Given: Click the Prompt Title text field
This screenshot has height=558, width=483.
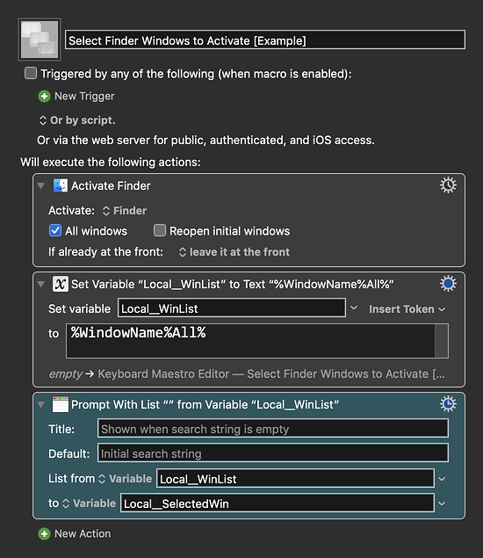Looking at the screenshot, I should click(273, 429).
